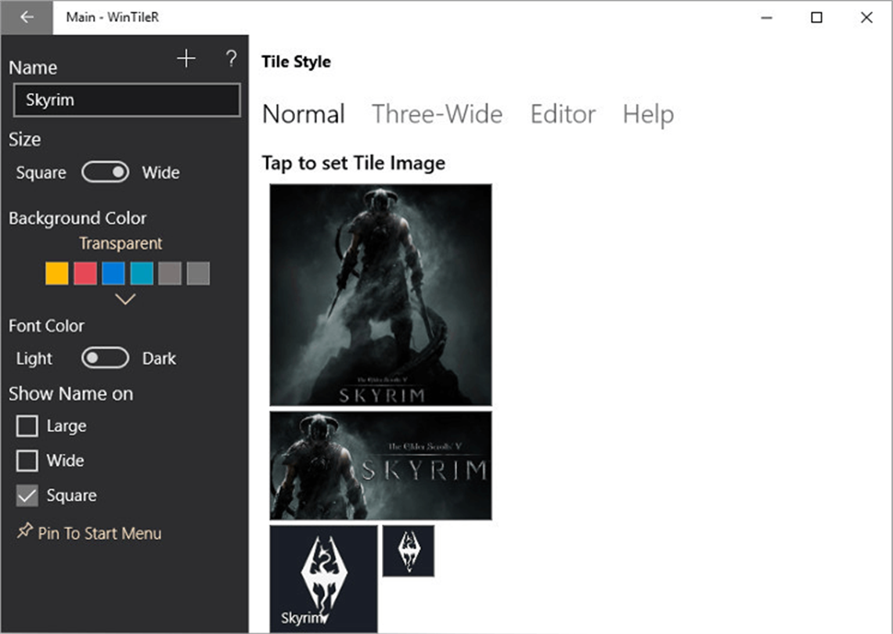Pick the teal background color swatch

click(x=142, y=273)
